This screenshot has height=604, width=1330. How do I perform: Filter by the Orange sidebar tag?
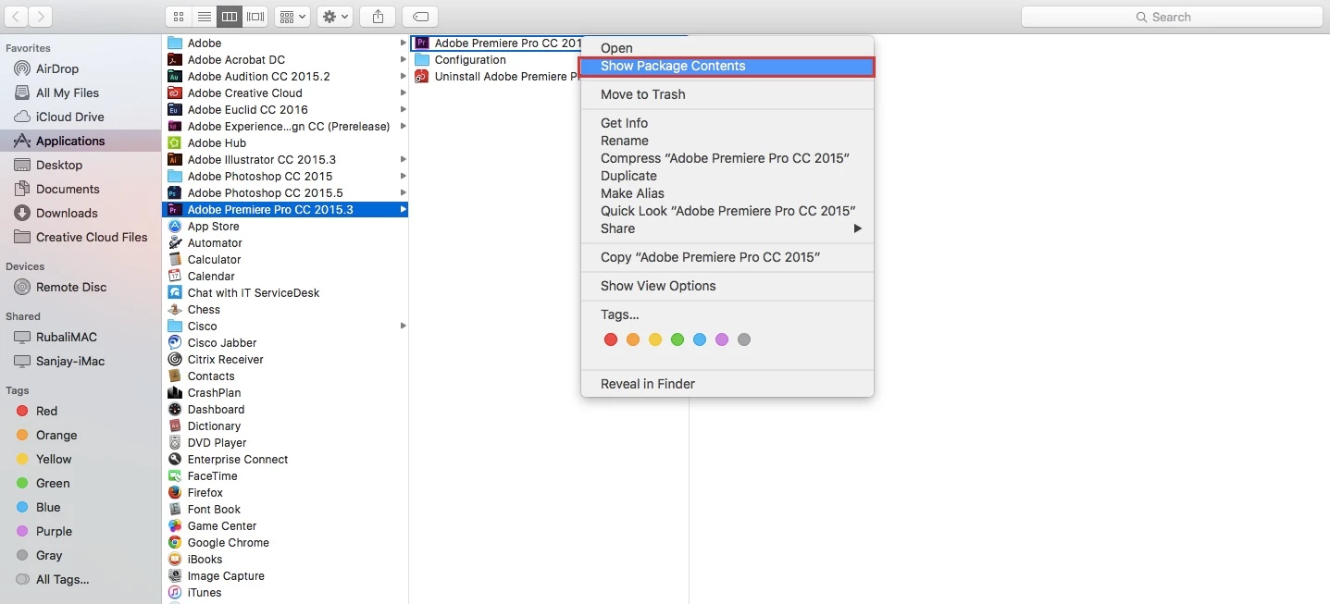tap(56, 435)
